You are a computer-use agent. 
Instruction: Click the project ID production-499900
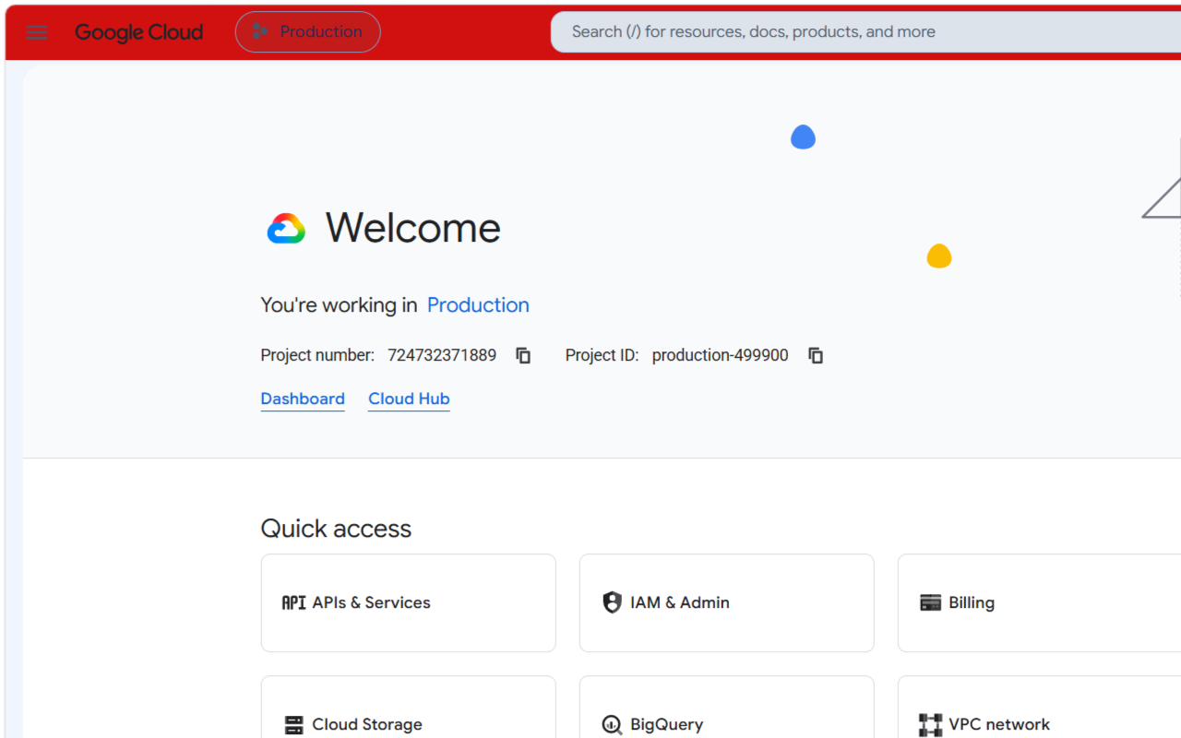pos(721,355)
